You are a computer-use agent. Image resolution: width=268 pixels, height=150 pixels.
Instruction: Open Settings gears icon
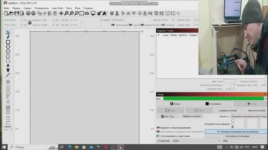point(99,13)
